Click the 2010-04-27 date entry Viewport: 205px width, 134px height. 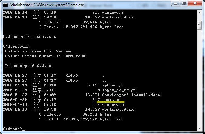point(15,95)
